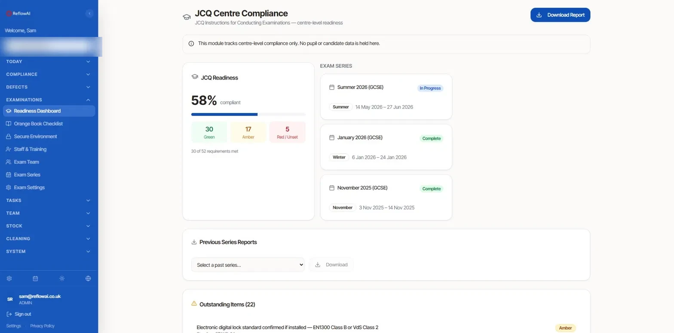This screenshot has width=674, height=333.
Task: Click the Amber badge on digital lock item
Action: point(565,328)
